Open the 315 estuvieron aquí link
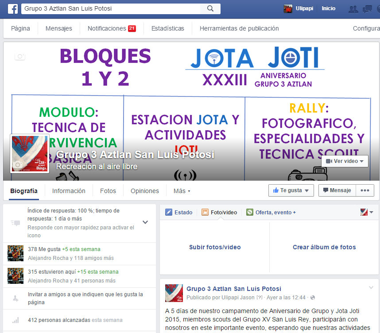 pyautogui.click(x=52, y=272)
